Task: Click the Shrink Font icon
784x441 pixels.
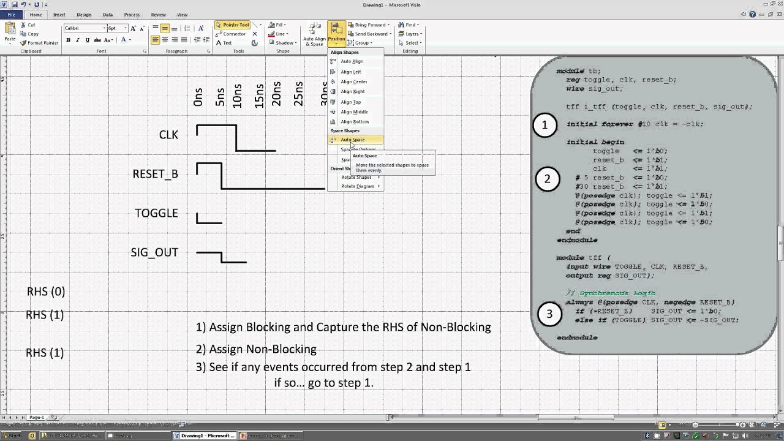Action: click(142, 28)
